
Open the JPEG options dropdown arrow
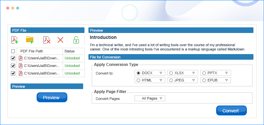193,80
